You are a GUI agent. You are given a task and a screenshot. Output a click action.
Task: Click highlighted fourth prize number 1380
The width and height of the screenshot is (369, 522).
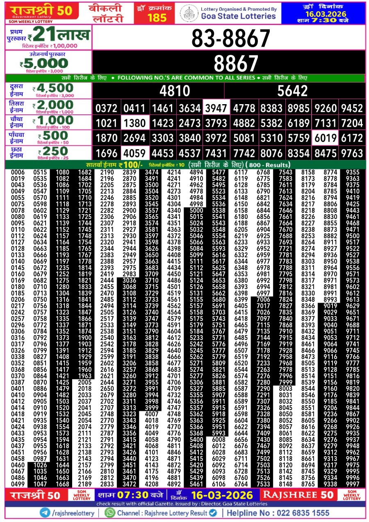(134, 123)
